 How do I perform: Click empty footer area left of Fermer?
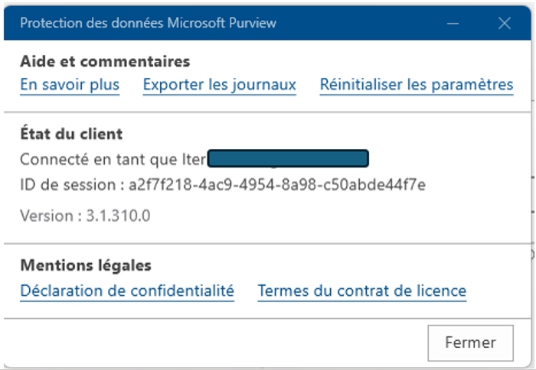pyautogui.click(x=214, y=342)
